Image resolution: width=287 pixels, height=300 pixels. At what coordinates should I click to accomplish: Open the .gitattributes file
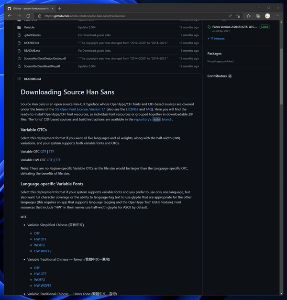tap(32, 35)
